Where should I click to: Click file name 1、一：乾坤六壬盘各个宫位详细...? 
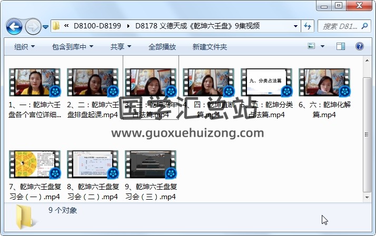35,110
